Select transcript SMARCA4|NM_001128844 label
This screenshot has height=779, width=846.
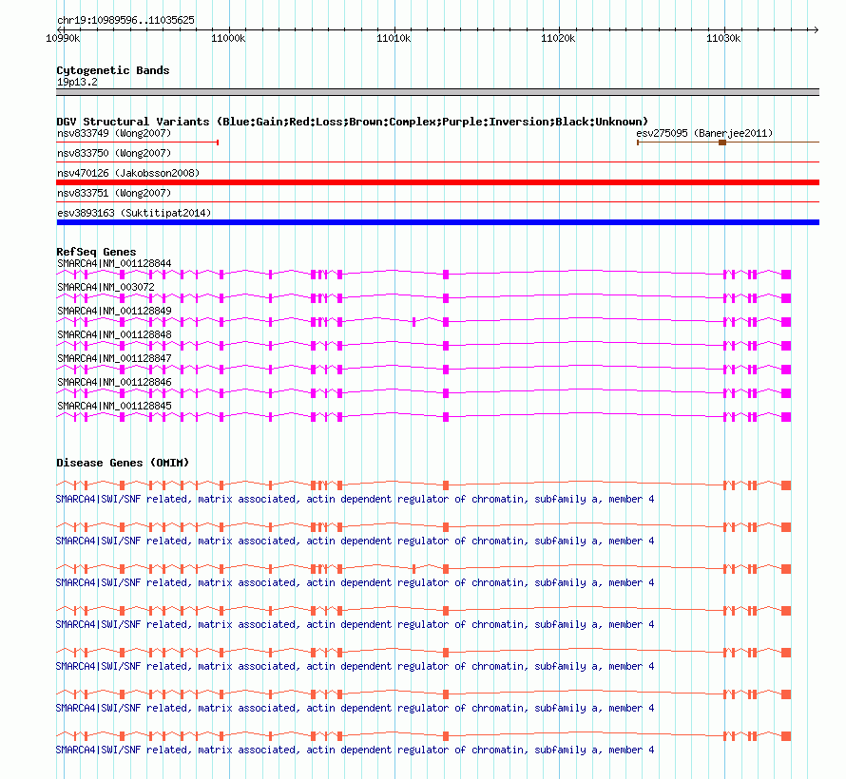pos(114,263)
